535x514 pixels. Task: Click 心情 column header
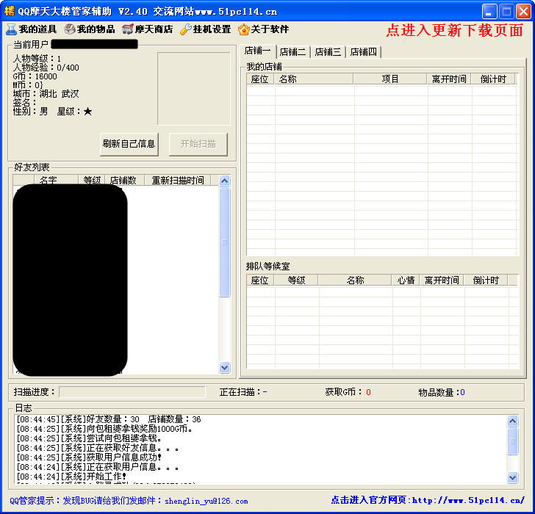(x=406, y=280)
